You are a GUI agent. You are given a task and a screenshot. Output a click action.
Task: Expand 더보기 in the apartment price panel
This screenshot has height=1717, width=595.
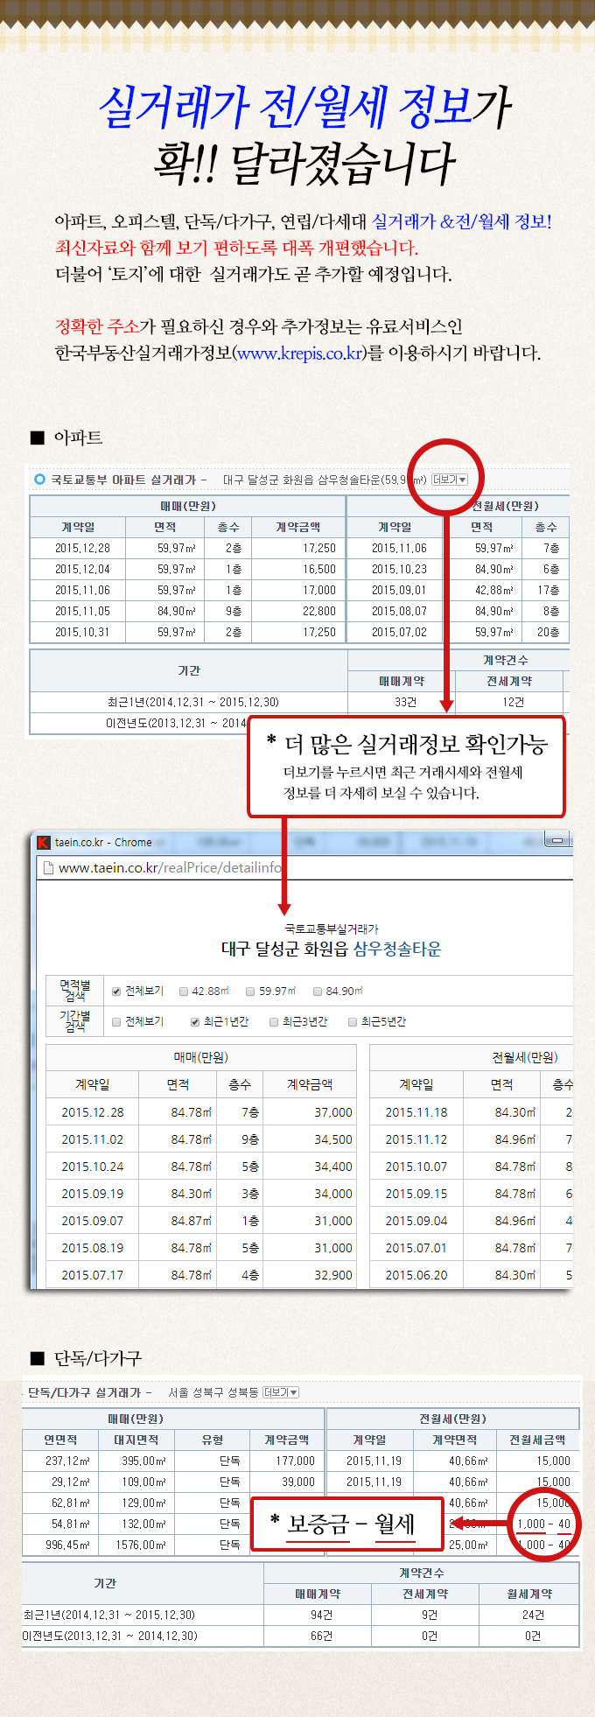tap(450, 480)
